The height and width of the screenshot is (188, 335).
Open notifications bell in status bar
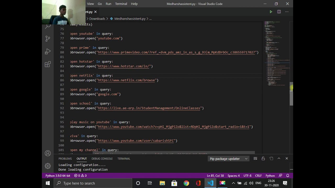pos(288,176)
